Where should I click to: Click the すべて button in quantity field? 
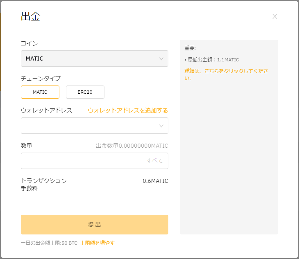(155, 160)
